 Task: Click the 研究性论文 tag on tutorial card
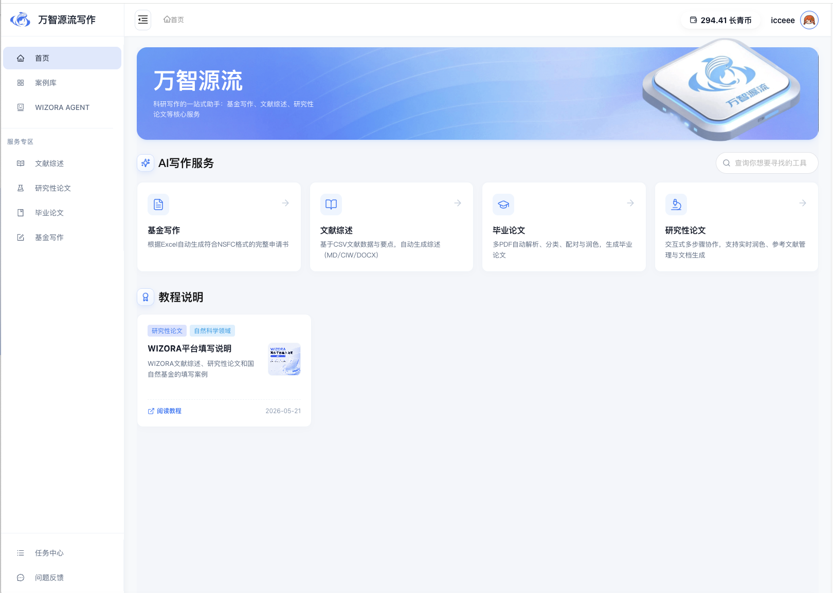tap(167, 331)
